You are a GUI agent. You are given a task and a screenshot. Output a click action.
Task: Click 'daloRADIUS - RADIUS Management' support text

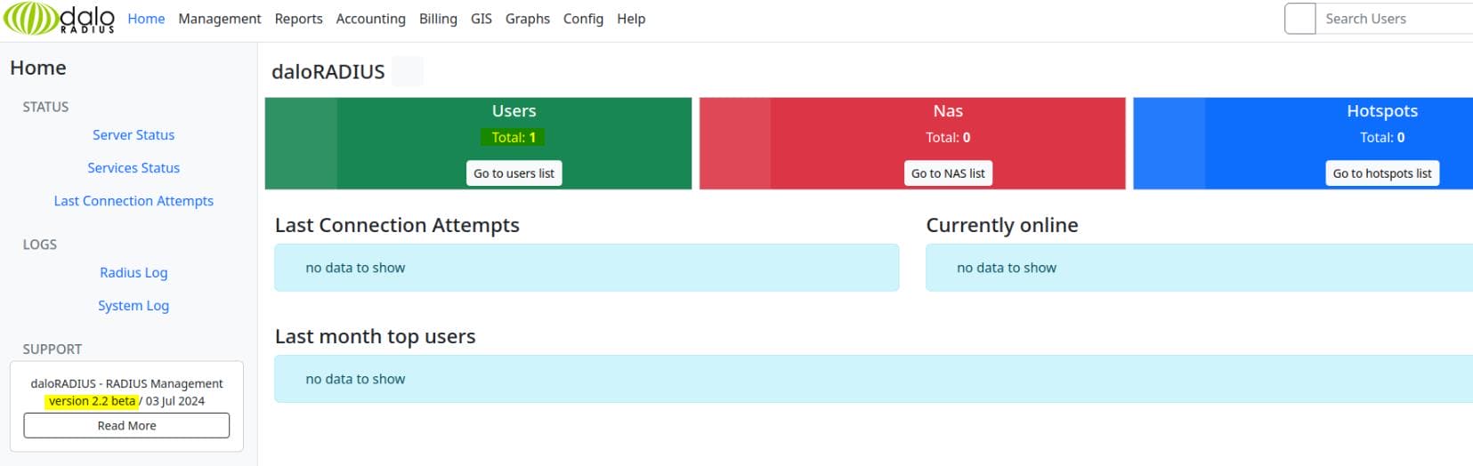click(126, 384)
